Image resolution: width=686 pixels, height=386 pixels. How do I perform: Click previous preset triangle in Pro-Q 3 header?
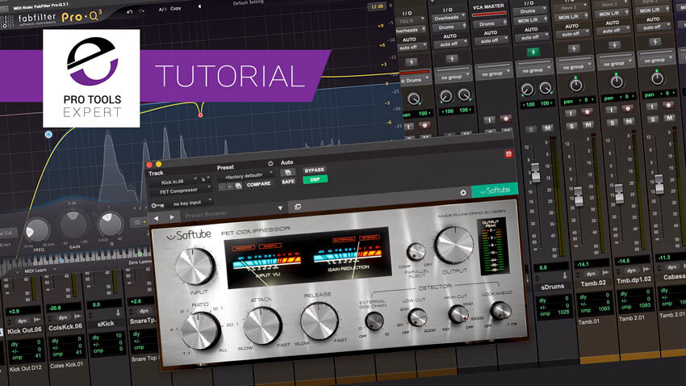pos(199,6)
